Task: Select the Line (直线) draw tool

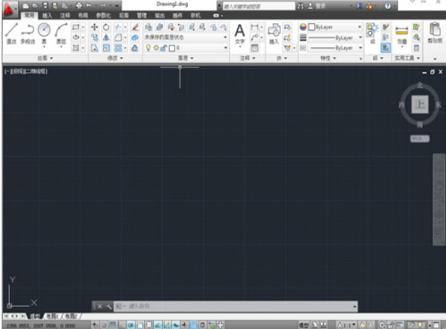Action: pos(12,33)
